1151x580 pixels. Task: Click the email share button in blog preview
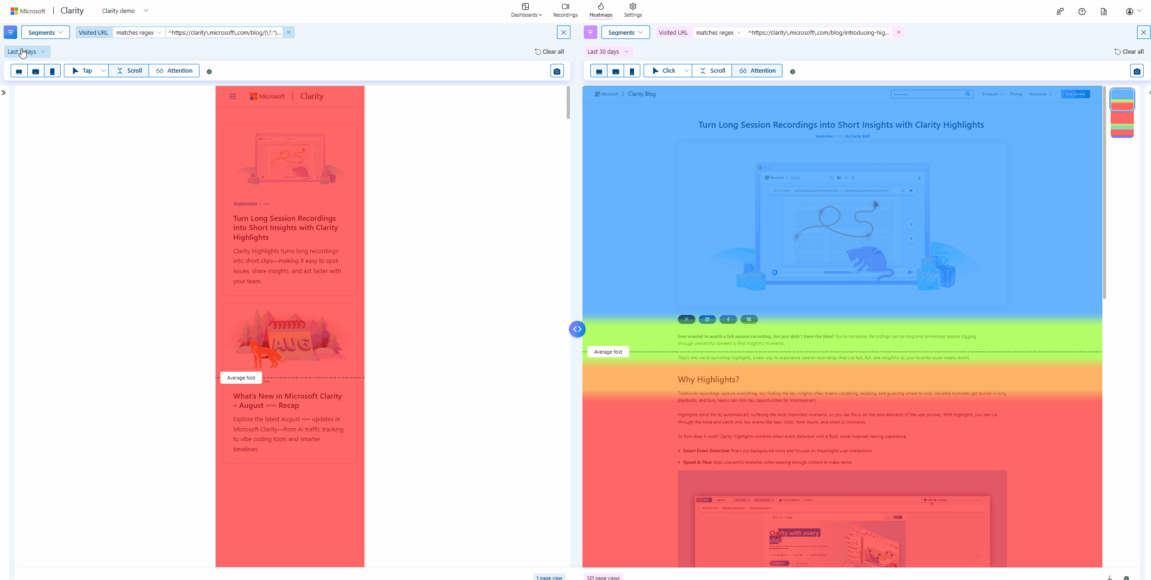[x=749, y=319]
